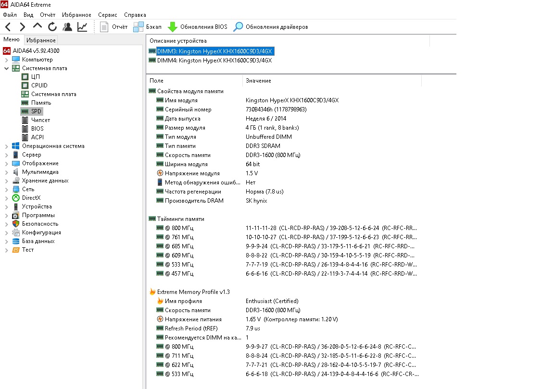Open the Избранное menu in menu bar
The image size is (554, 389).
(76, 15)
